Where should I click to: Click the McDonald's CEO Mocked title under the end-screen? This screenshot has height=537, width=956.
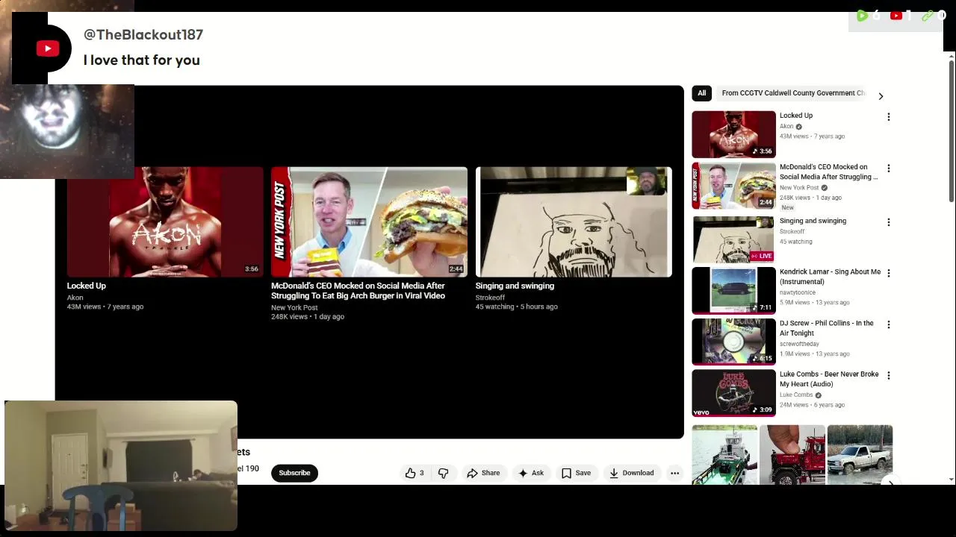click(x=358, y=291)
